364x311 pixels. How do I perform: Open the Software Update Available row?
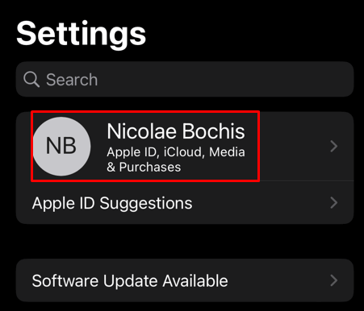pyautogui.click(x=185, y=280)
